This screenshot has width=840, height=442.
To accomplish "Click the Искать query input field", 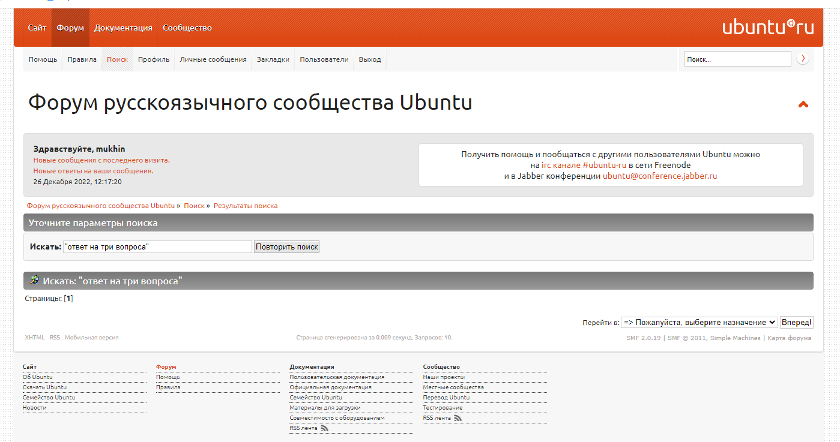I will click(x=157, y=247).
